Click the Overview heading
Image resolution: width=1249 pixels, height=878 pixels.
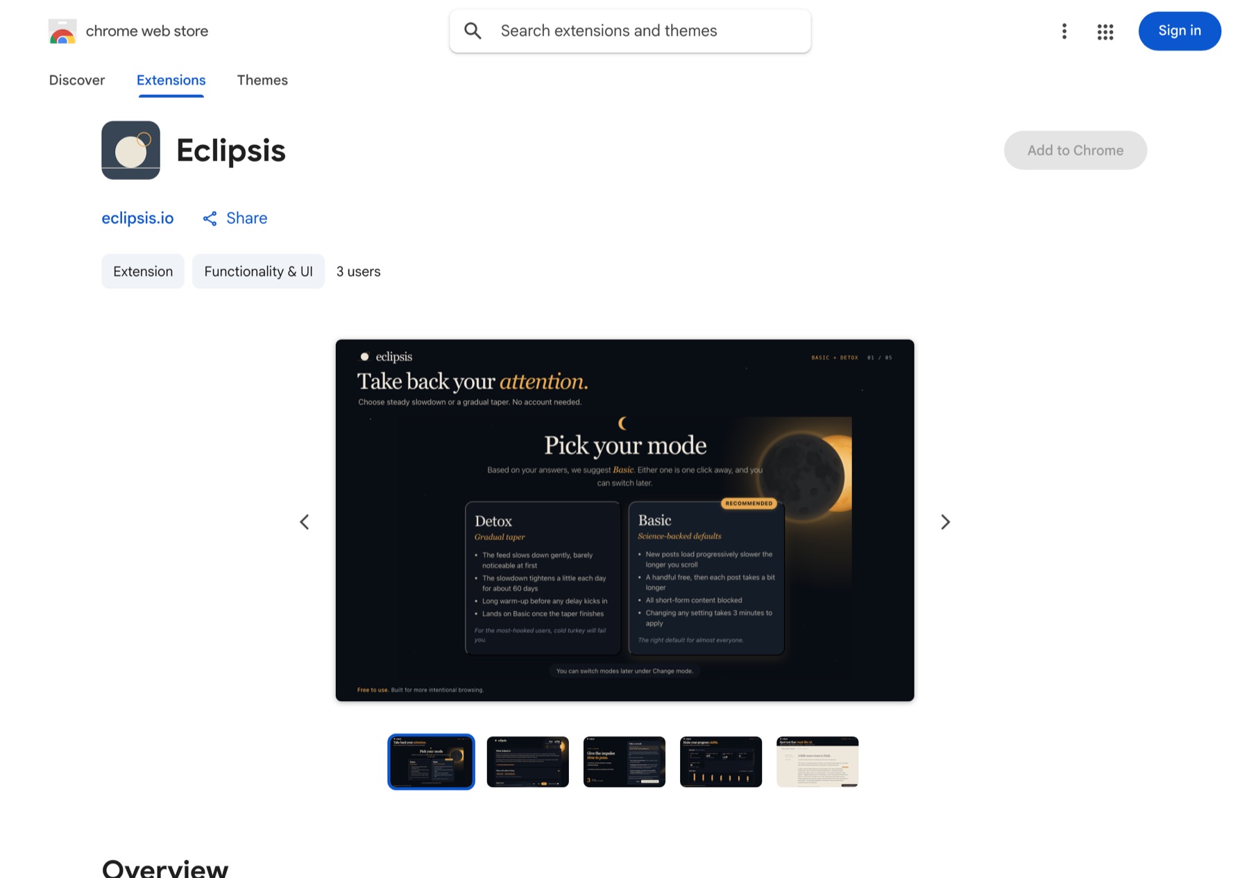coord(165,868)
